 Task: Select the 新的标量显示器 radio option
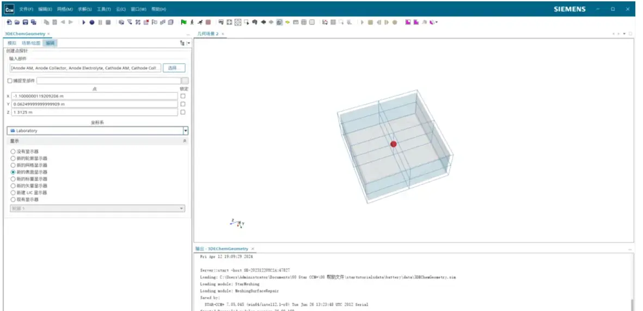13,179
